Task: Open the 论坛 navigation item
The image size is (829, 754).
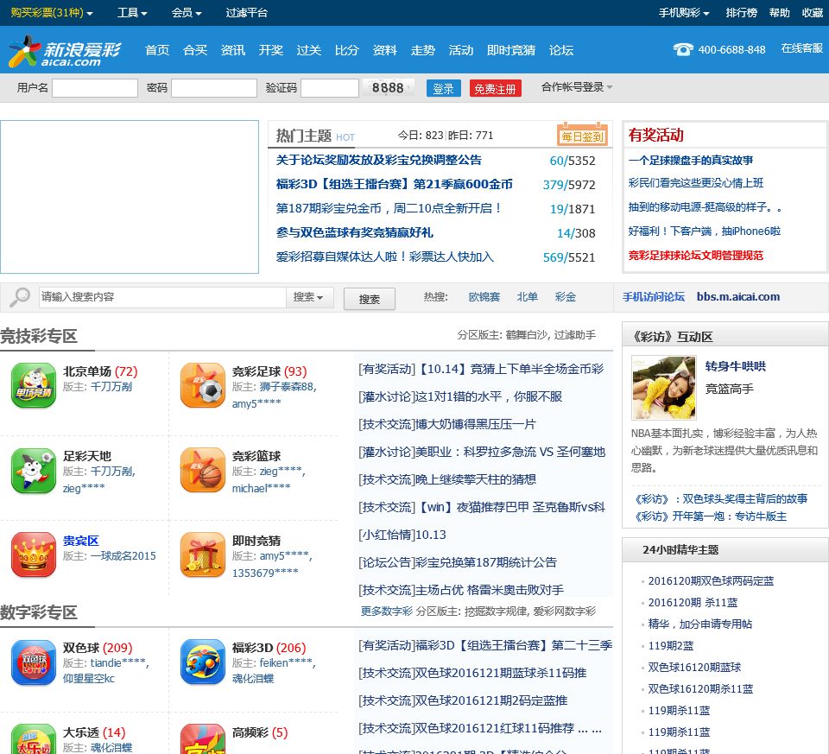Action: (x=561, y=50)
